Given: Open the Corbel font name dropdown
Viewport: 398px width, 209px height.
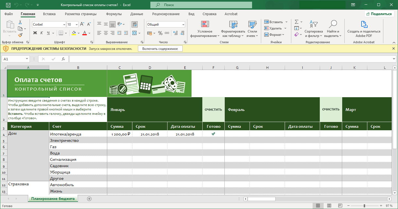Looking at the screenshot, I should click(x=64, y=25).
